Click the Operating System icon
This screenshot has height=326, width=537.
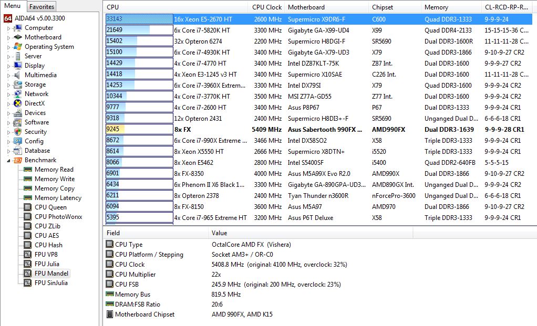(18, 47)
